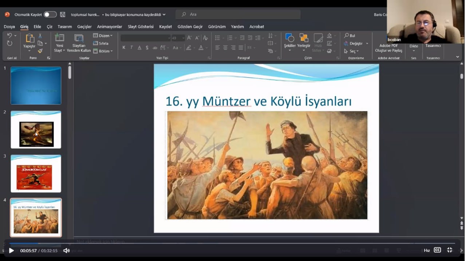Click the volume speaker icon in video player

pos(66,250)
